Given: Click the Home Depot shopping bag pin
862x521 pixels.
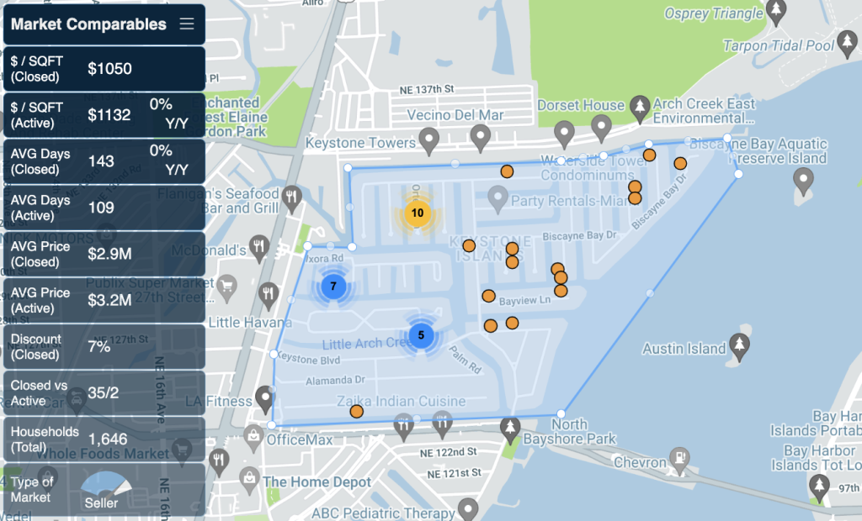Looking at the screenshot, I should [249, 480].
